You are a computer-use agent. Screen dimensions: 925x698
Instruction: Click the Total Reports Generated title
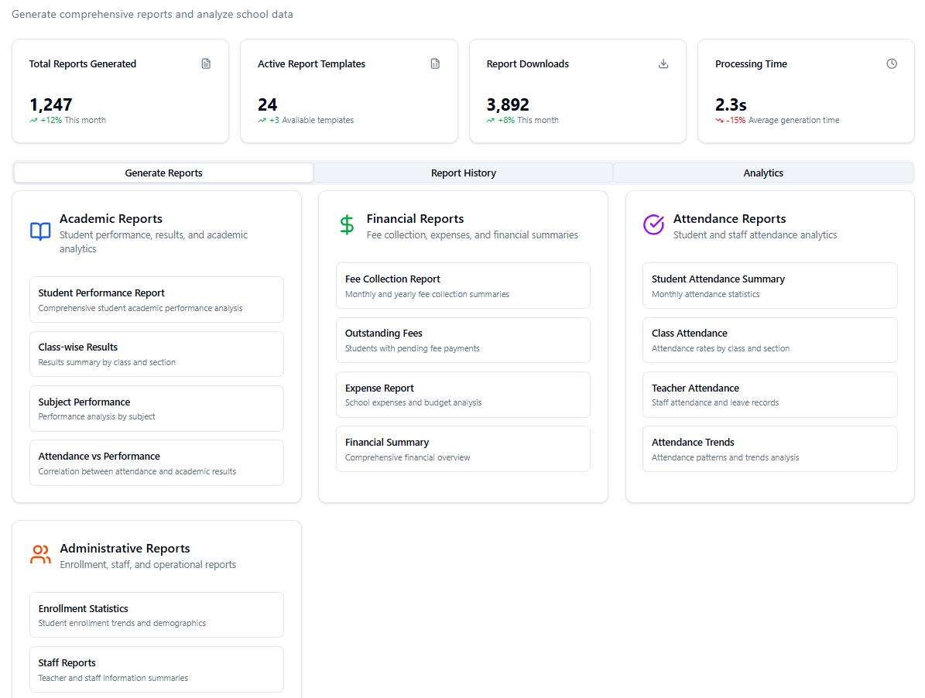pos(83,63)
